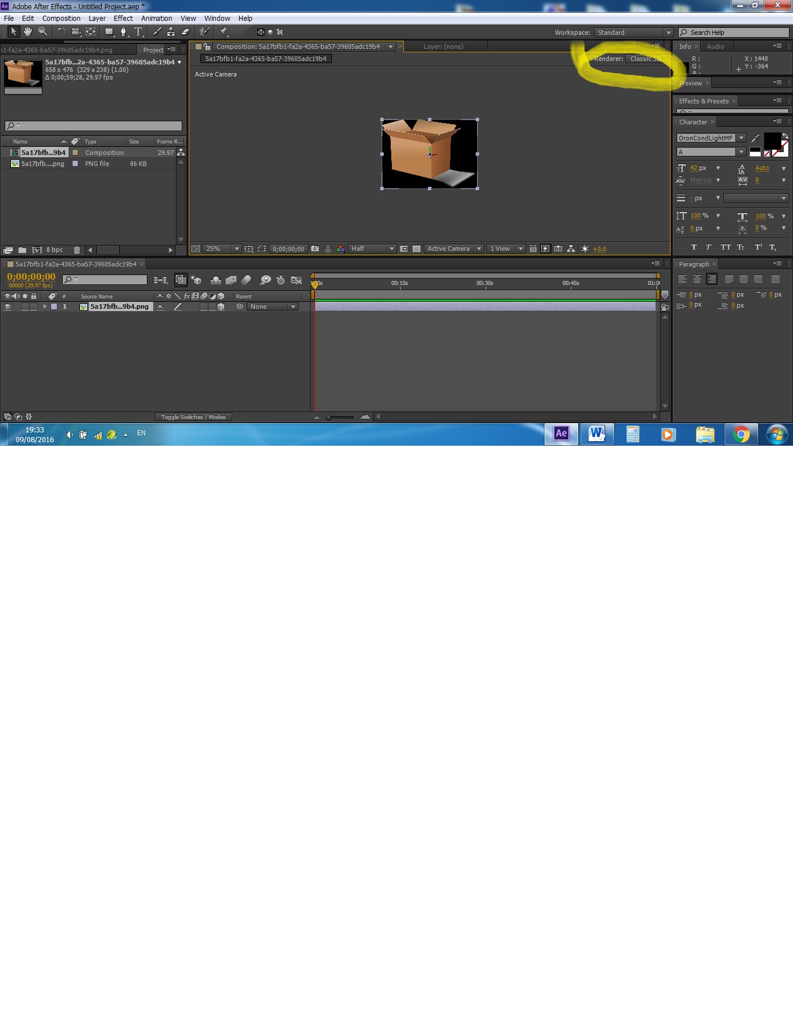Viewport: 793px width, 1018px height.
Task: Click the Classic 3D renderer button
Action: [647, 59]
